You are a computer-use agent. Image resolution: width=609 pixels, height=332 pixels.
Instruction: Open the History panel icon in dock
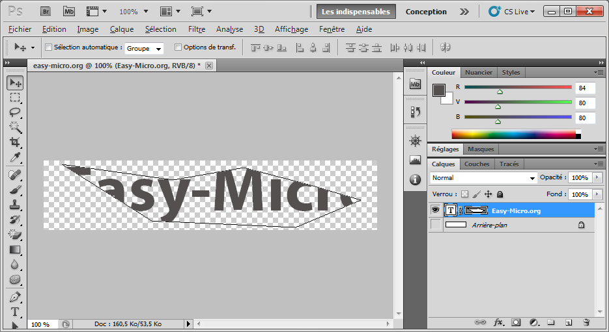point(415,112)
